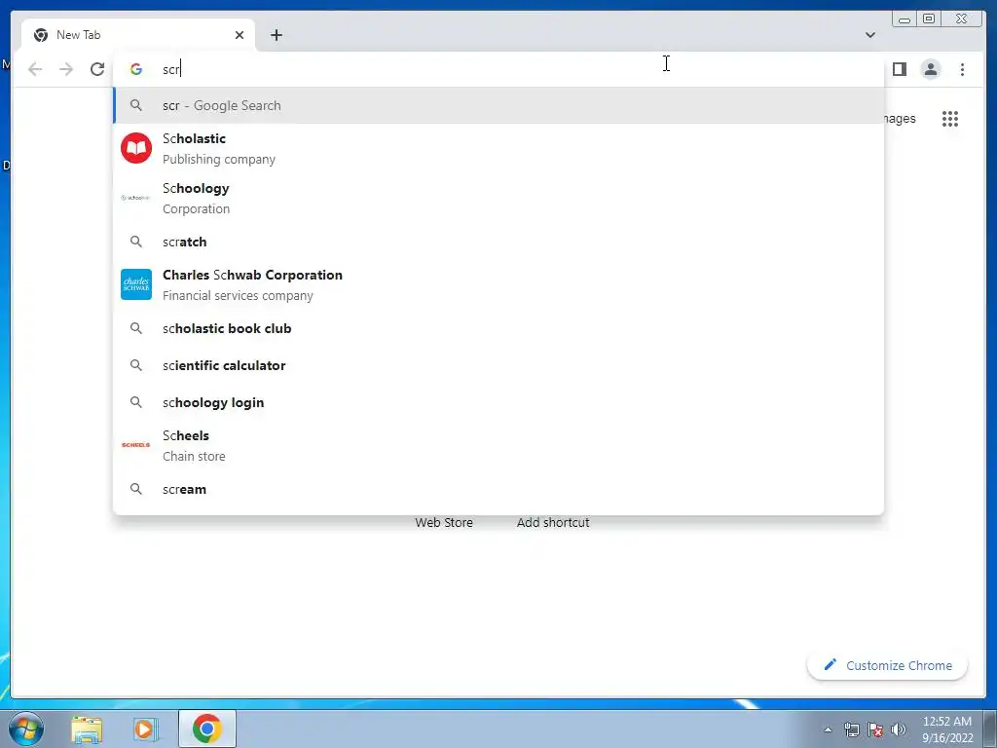The image size is (997, 748).
Task: Select the New Tab tab
Action: pyautogui.click(x=138, y=35)
